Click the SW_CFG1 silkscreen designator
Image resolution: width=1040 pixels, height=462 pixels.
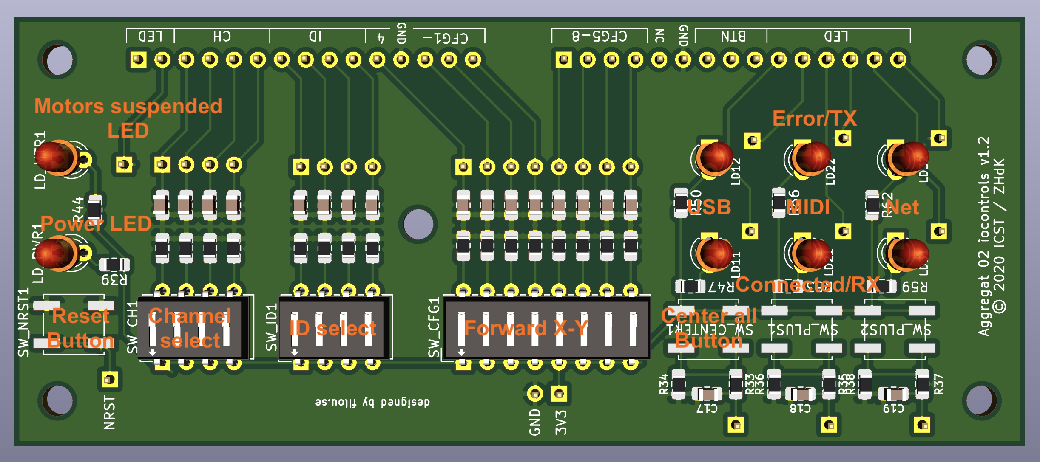(434, 327)
